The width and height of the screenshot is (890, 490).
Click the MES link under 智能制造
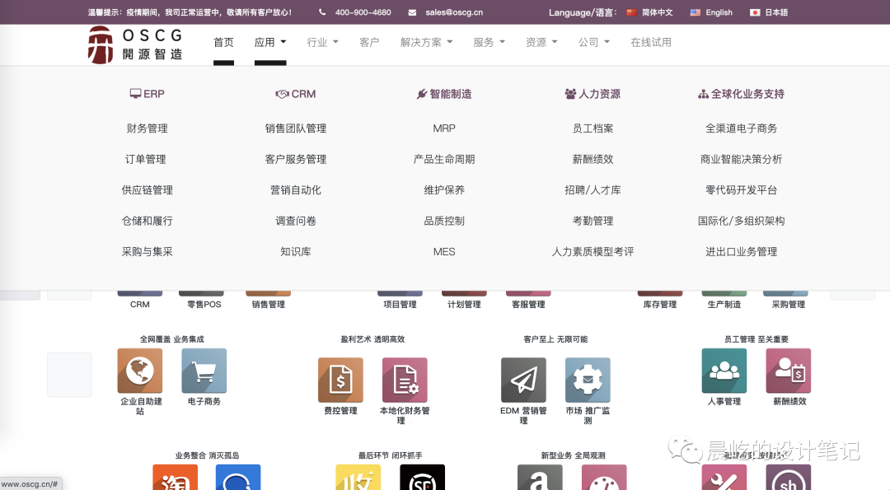[444, 251]
